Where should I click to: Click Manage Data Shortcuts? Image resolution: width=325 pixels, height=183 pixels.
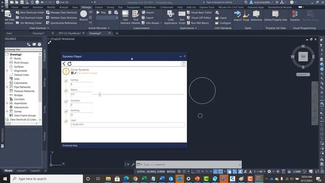61,12
